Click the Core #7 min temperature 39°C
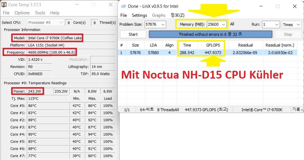Viewport: 304px width, 160px height. (77, 156)
